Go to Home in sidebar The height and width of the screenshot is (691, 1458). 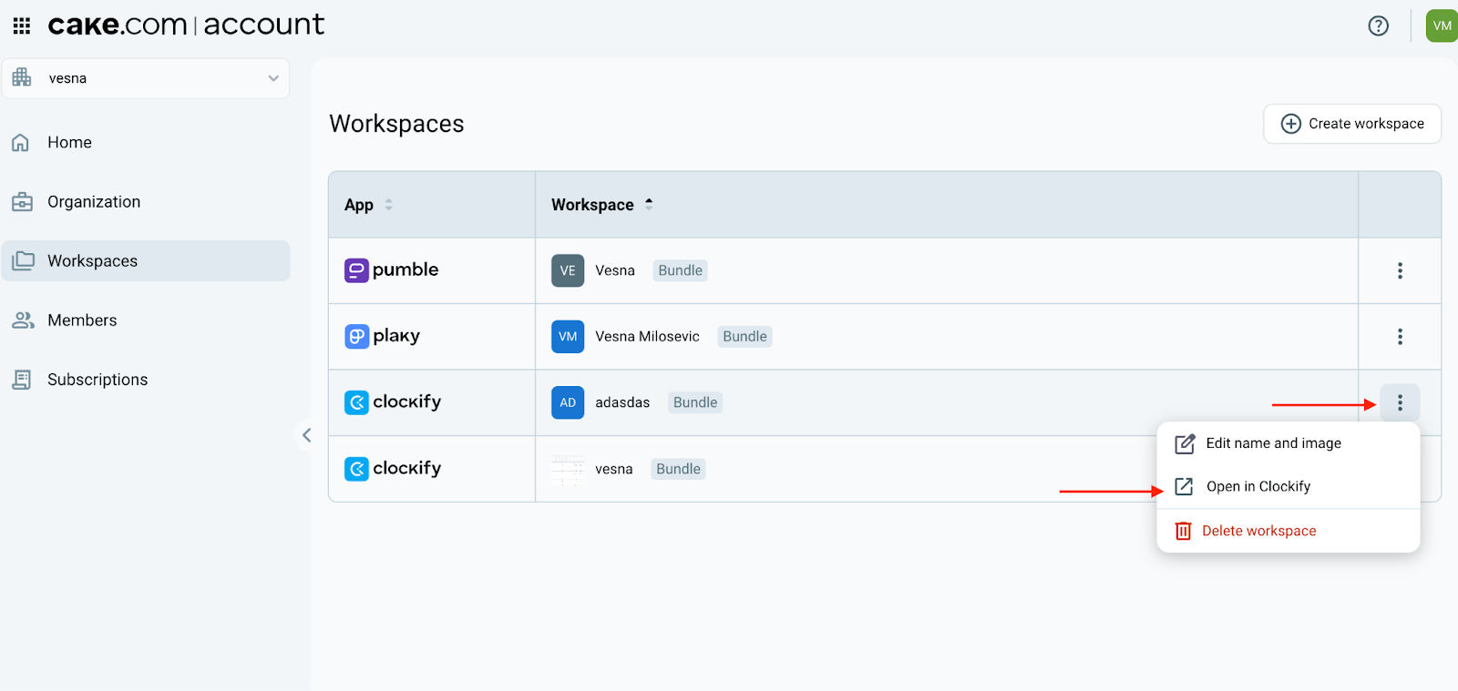[146, 142]
